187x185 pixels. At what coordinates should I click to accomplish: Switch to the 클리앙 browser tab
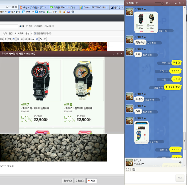[x=117, y=7]
